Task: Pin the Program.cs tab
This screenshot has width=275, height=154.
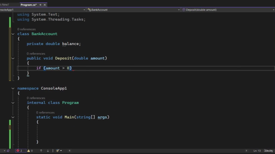Action: (40, 5)
